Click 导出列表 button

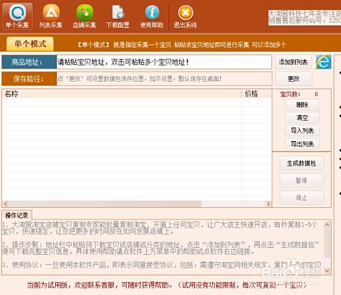pyautogui.click(x=302, y=144)
